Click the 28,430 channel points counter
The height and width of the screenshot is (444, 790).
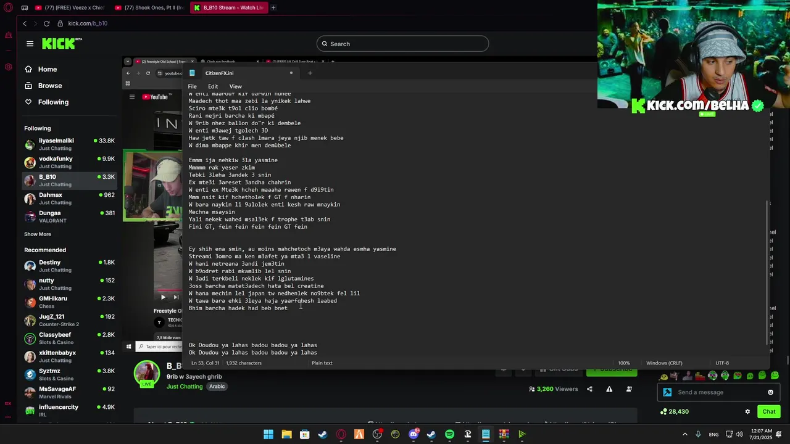pyautogui.click(x=674, y=411)
